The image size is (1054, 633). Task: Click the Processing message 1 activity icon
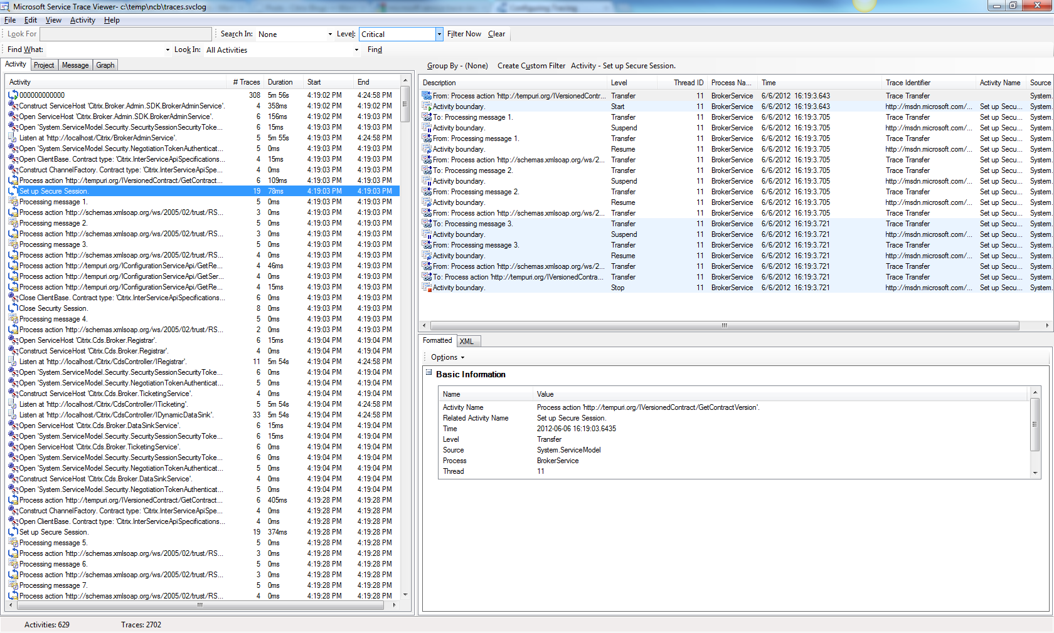pyautogui.click(x=13, y=202)
